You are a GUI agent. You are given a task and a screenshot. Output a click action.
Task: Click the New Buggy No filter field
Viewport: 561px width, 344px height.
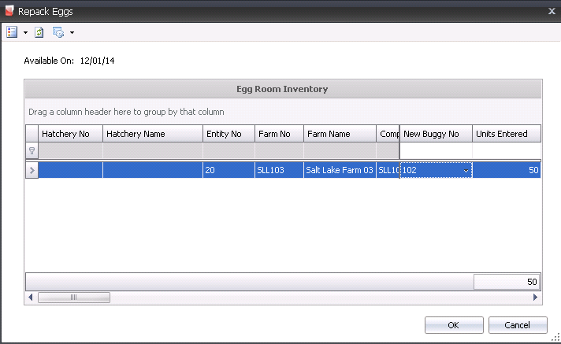(x=436, y=150)
